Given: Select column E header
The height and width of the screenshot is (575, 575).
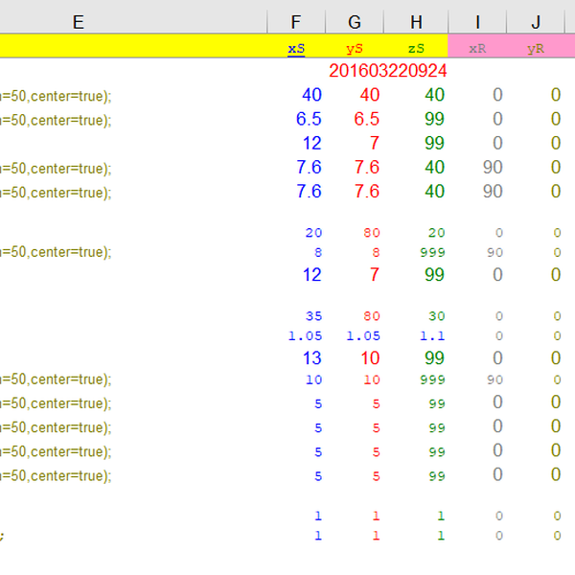Looking at the screenshot, I should pos(79,22).
